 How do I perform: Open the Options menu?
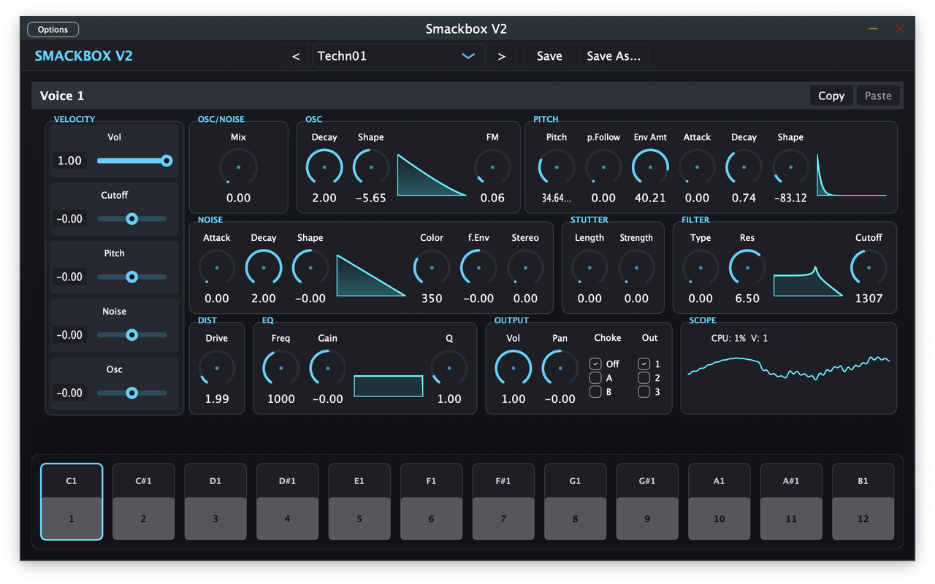(x=53, y=30)
